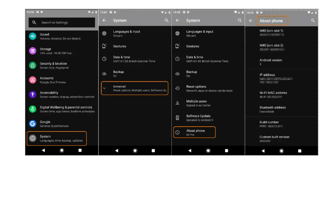Open Accessibility using its figure icon

(33, 94)
